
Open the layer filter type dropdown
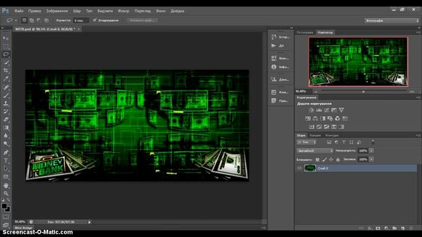pos(307,142)
